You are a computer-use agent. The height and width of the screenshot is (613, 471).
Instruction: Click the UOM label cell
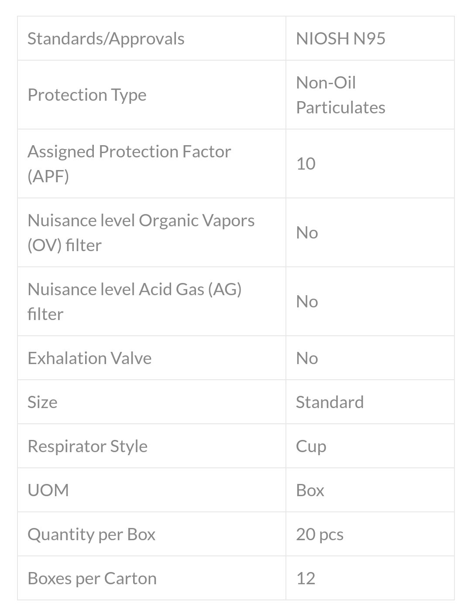click(48, 490)
